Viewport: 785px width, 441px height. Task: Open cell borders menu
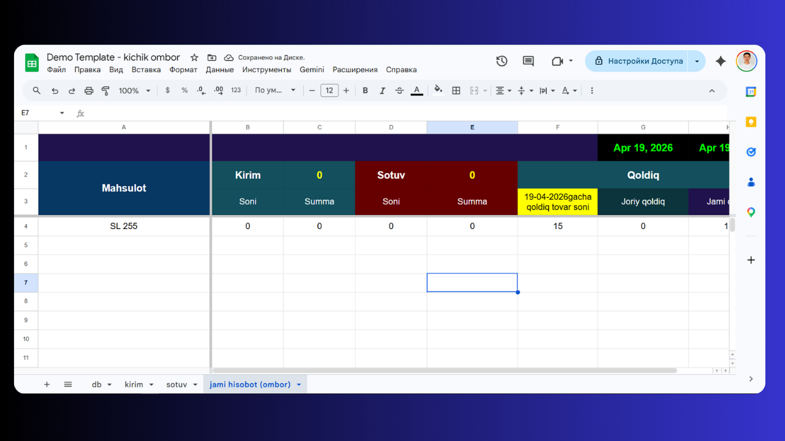point(456,91)
